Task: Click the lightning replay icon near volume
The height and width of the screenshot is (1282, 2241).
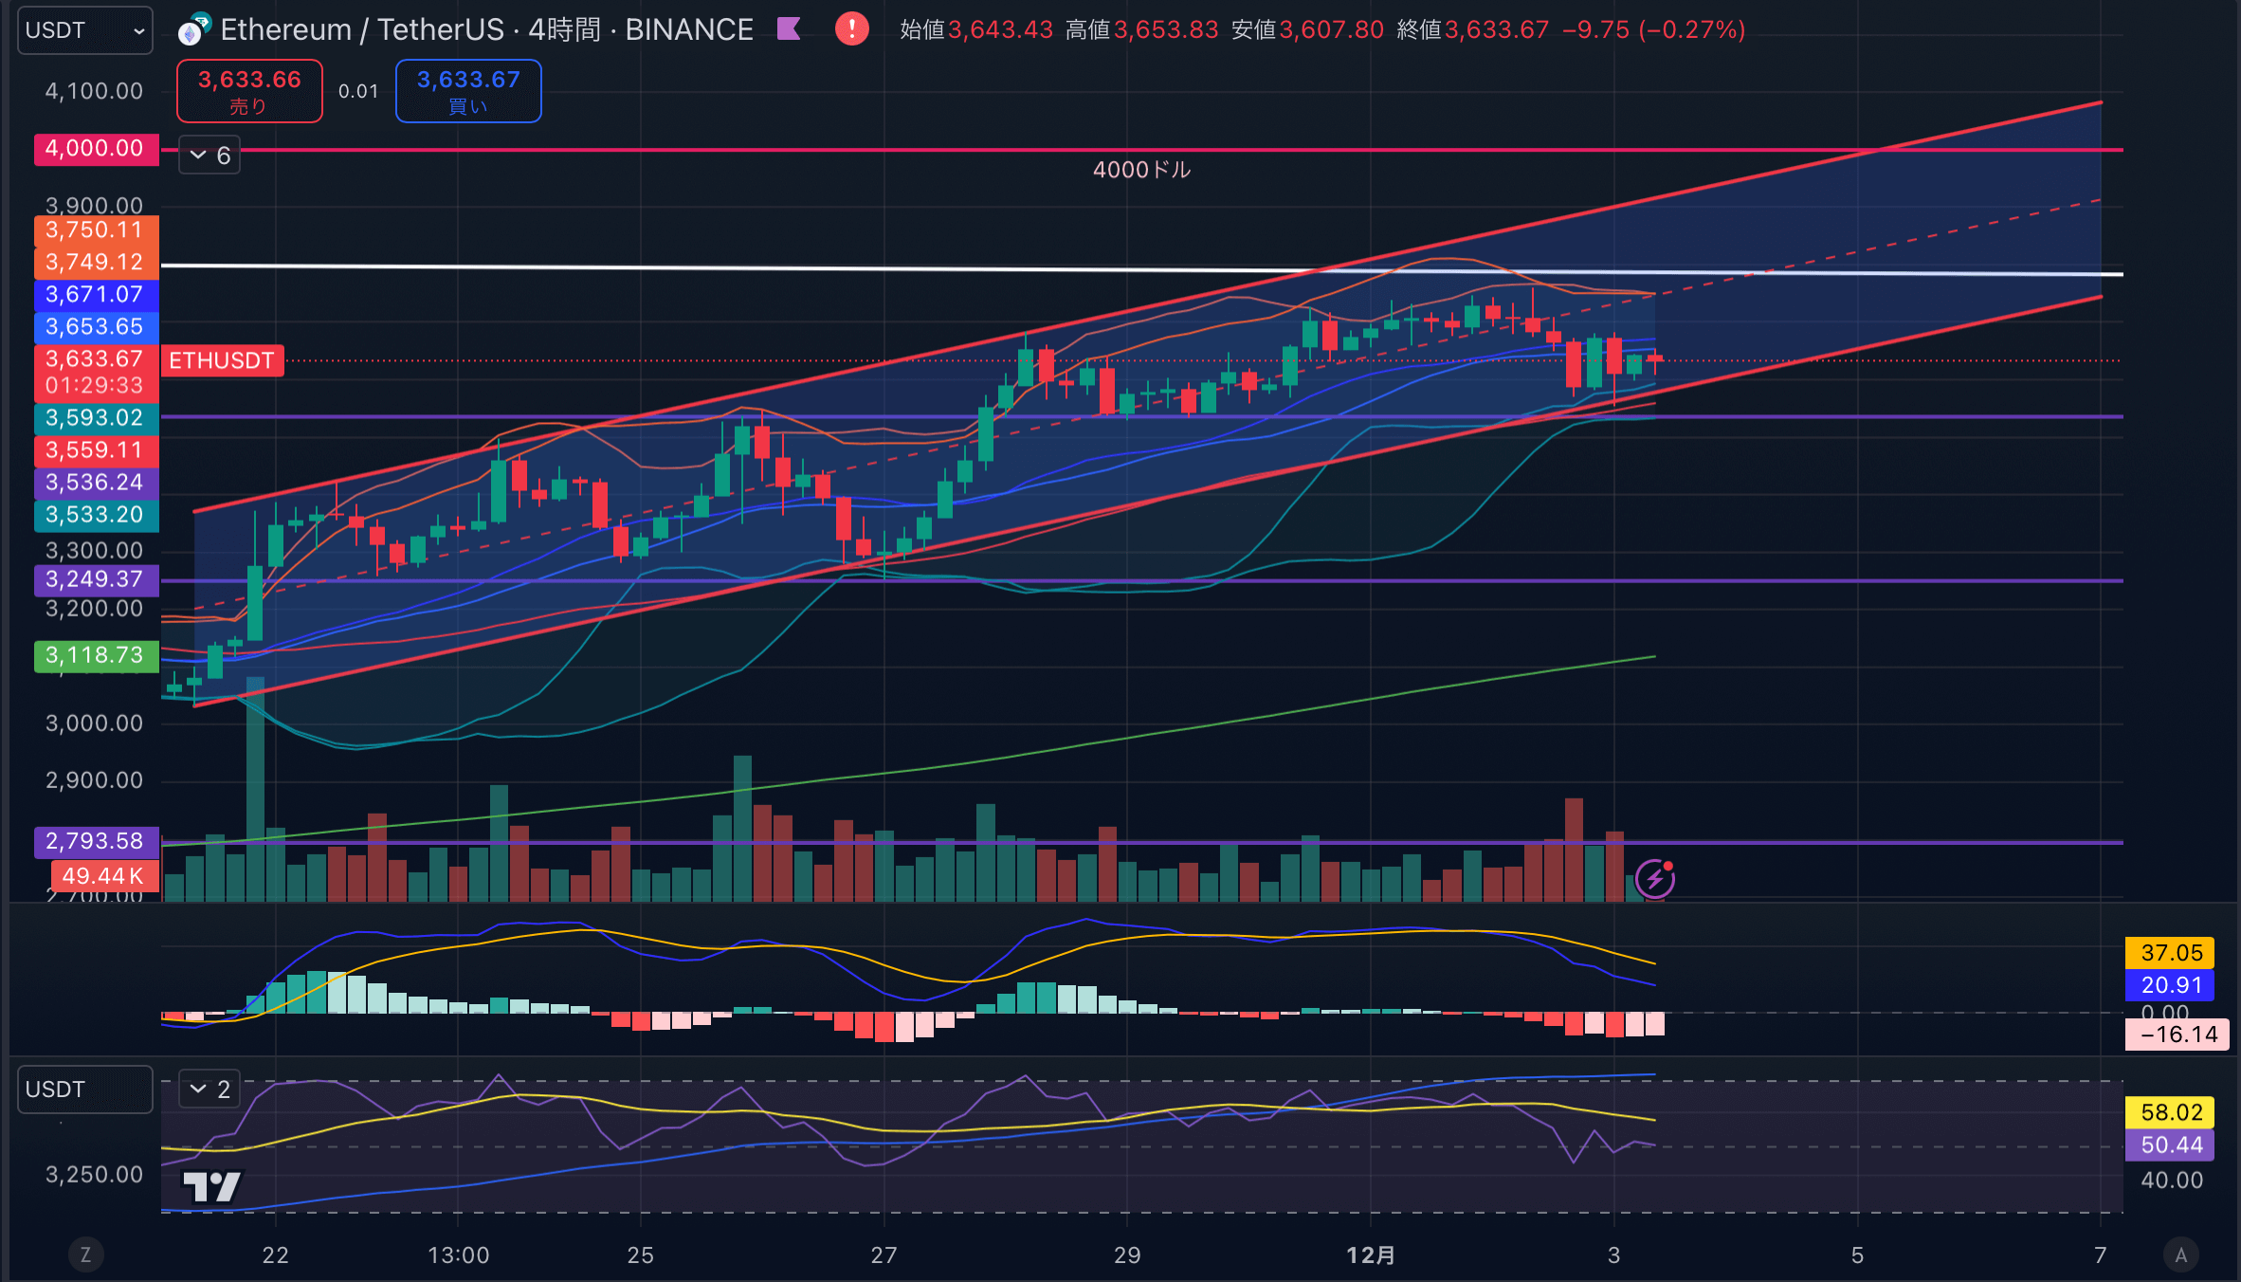Action: (x=1655, y=879)
